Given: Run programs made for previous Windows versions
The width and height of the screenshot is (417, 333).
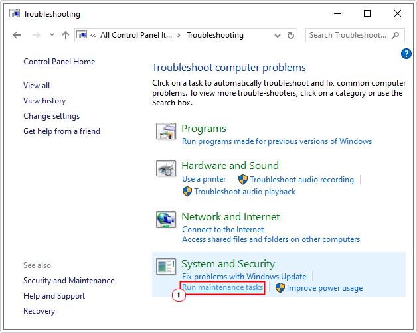Looking at the screenshot, I should (x=277, y=141).
